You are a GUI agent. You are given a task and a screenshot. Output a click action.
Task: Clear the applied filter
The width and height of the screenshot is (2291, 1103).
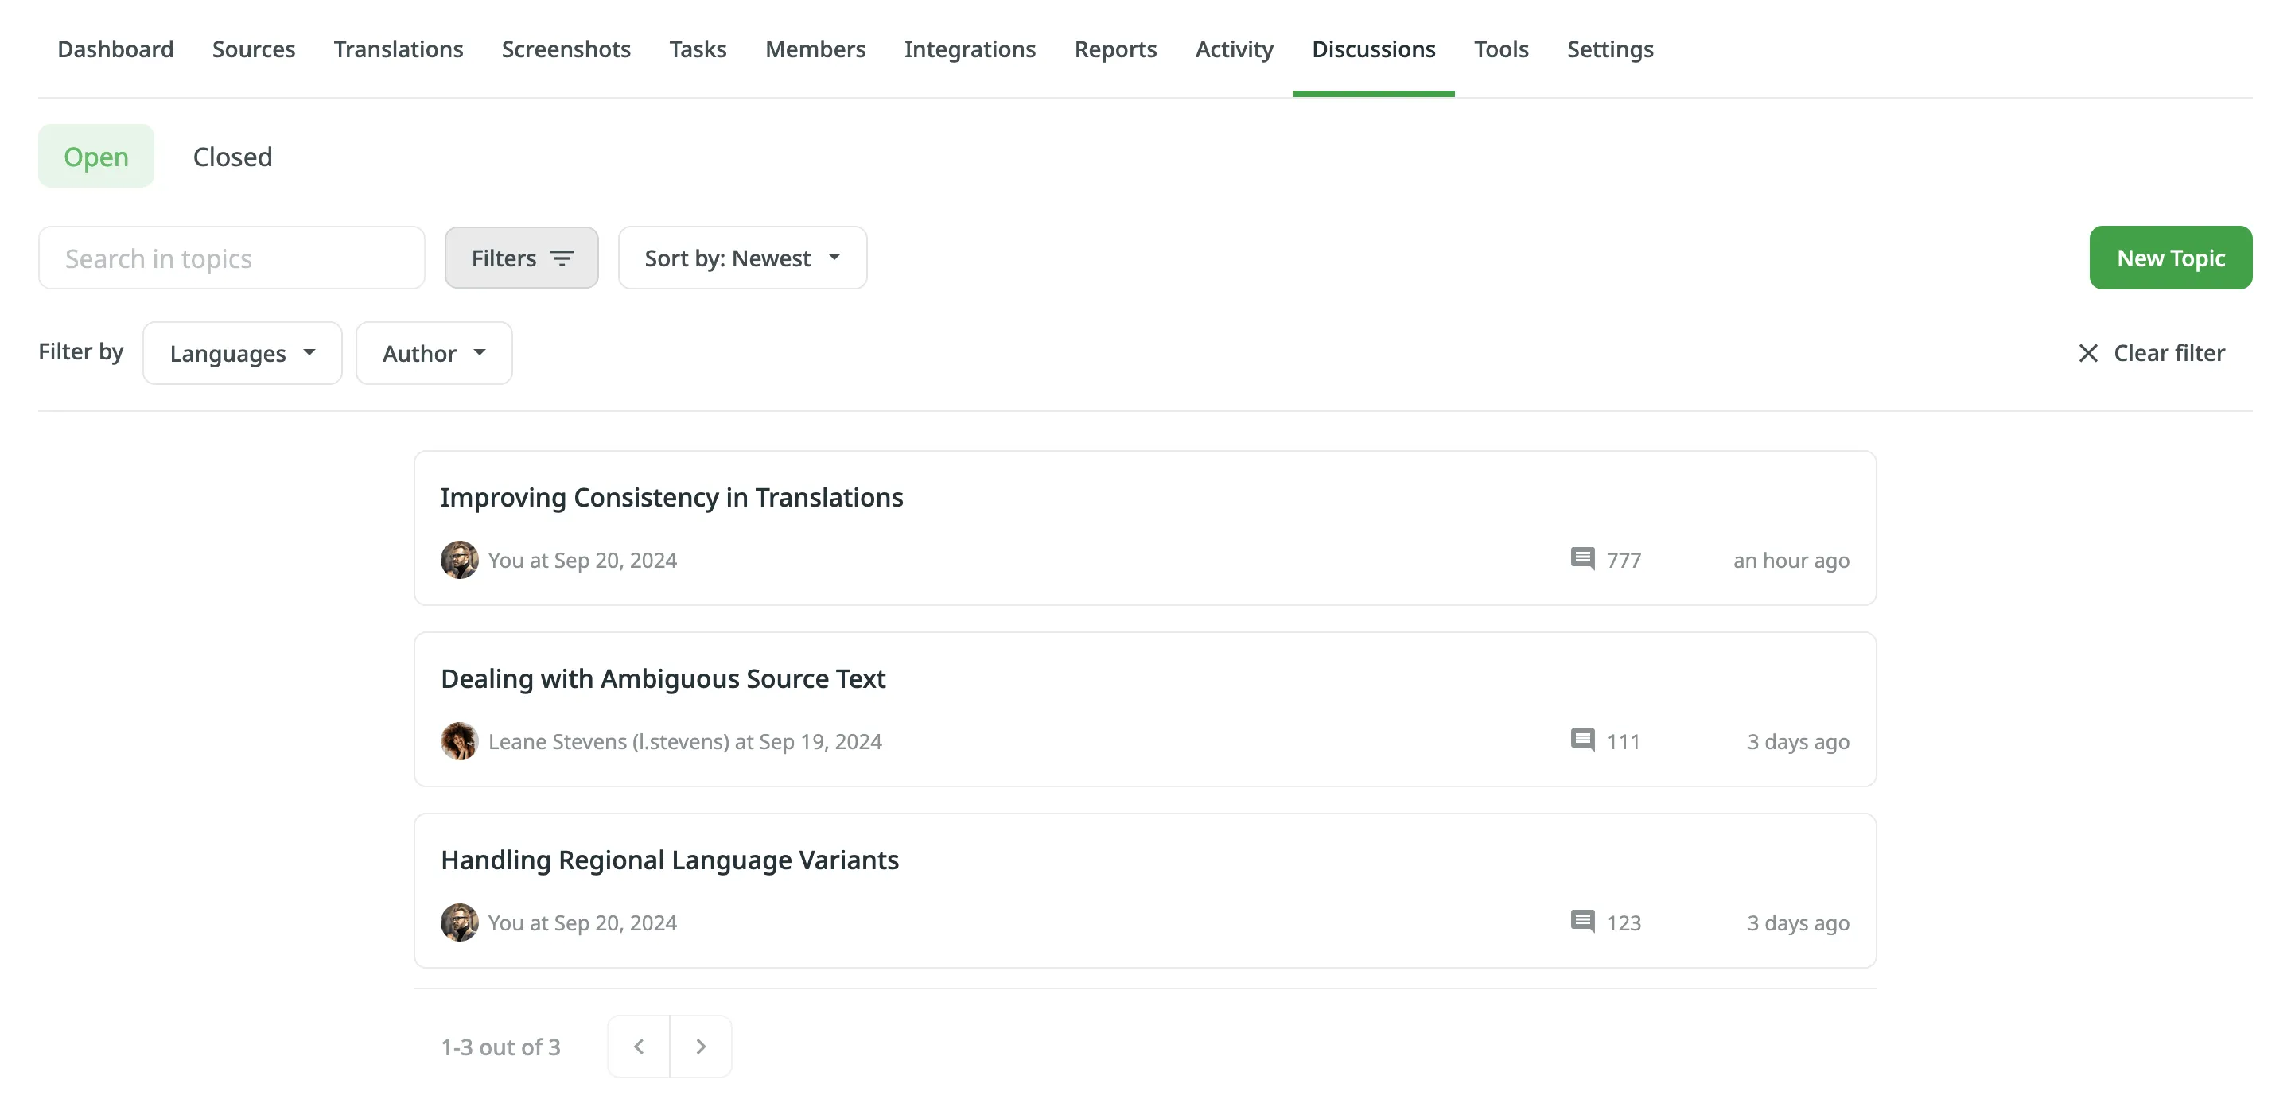(2151, 353)
